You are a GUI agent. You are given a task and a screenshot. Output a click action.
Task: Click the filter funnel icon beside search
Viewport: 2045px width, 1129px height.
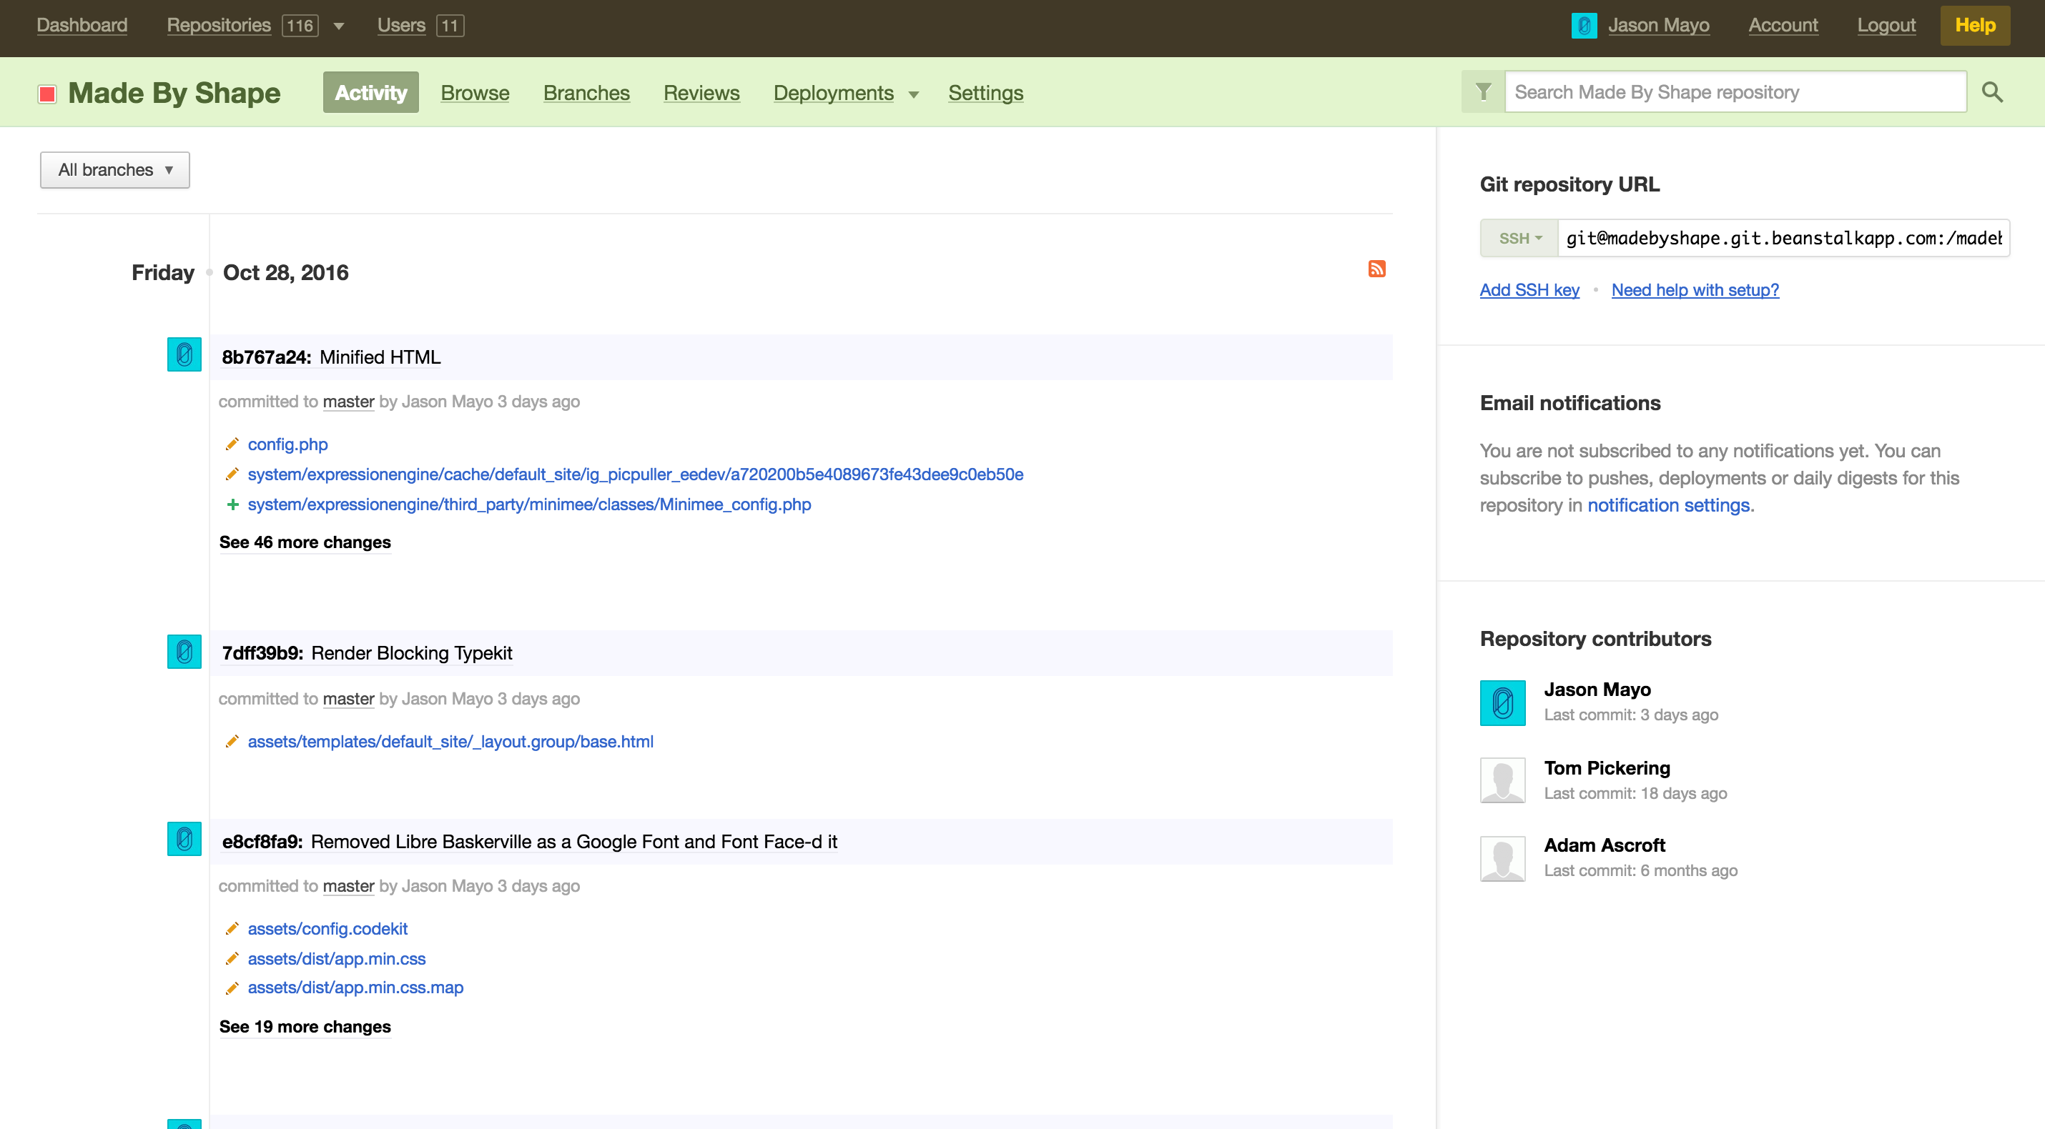click(x=1483, y=92)
